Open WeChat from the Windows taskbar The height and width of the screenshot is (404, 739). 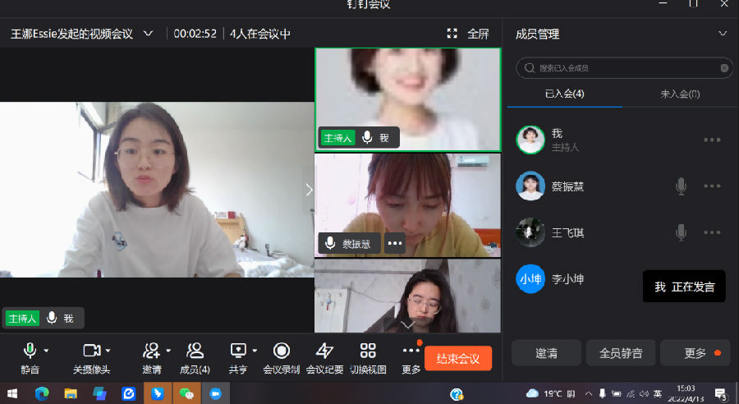coord(187,394)
